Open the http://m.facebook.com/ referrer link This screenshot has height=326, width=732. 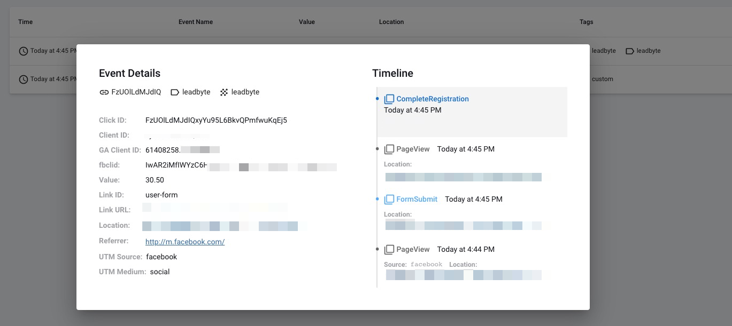185,242
